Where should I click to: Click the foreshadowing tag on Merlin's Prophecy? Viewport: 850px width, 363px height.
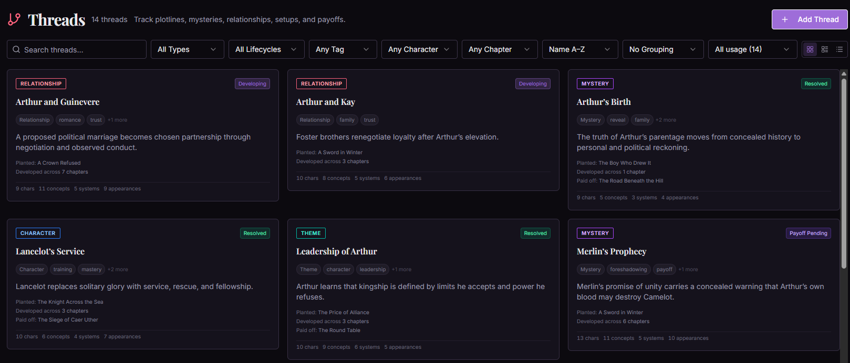[629, 270]
